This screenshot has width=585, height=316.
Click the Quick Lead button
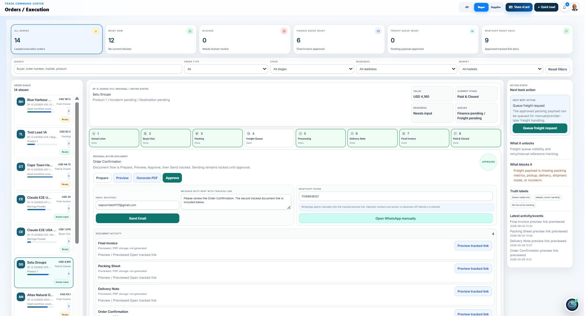(x=546, y=7)
